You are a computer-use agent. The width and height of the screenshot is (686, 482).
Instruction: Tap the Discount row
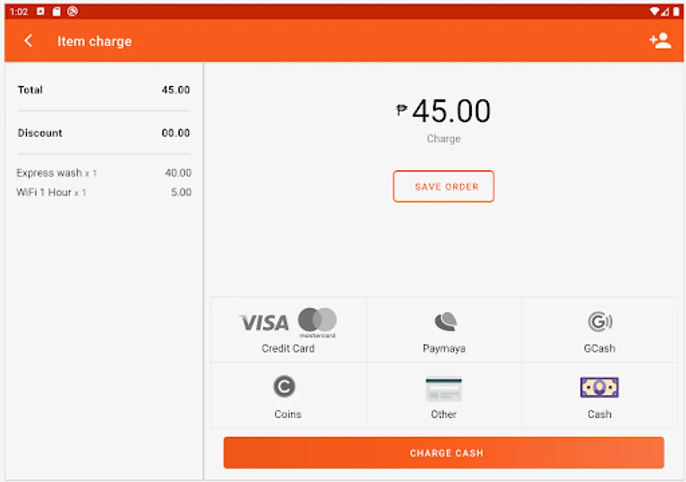pos(103,133)
